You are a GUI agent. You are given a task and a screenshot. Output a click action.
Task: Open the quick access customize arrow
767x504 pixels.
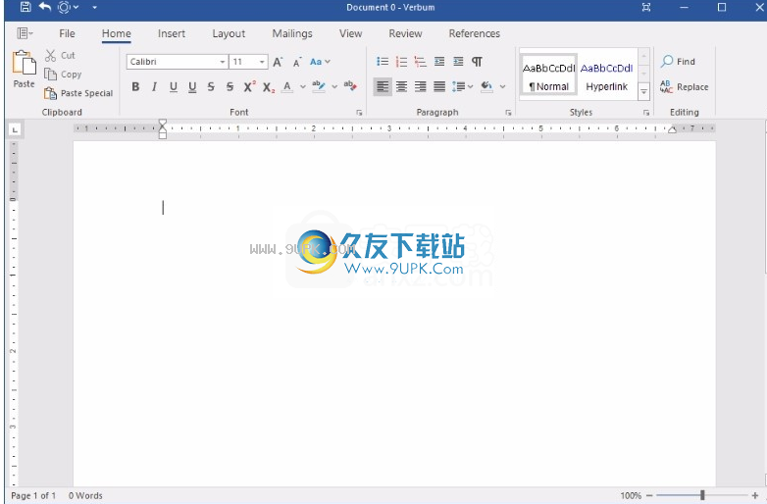coord(94,7)
